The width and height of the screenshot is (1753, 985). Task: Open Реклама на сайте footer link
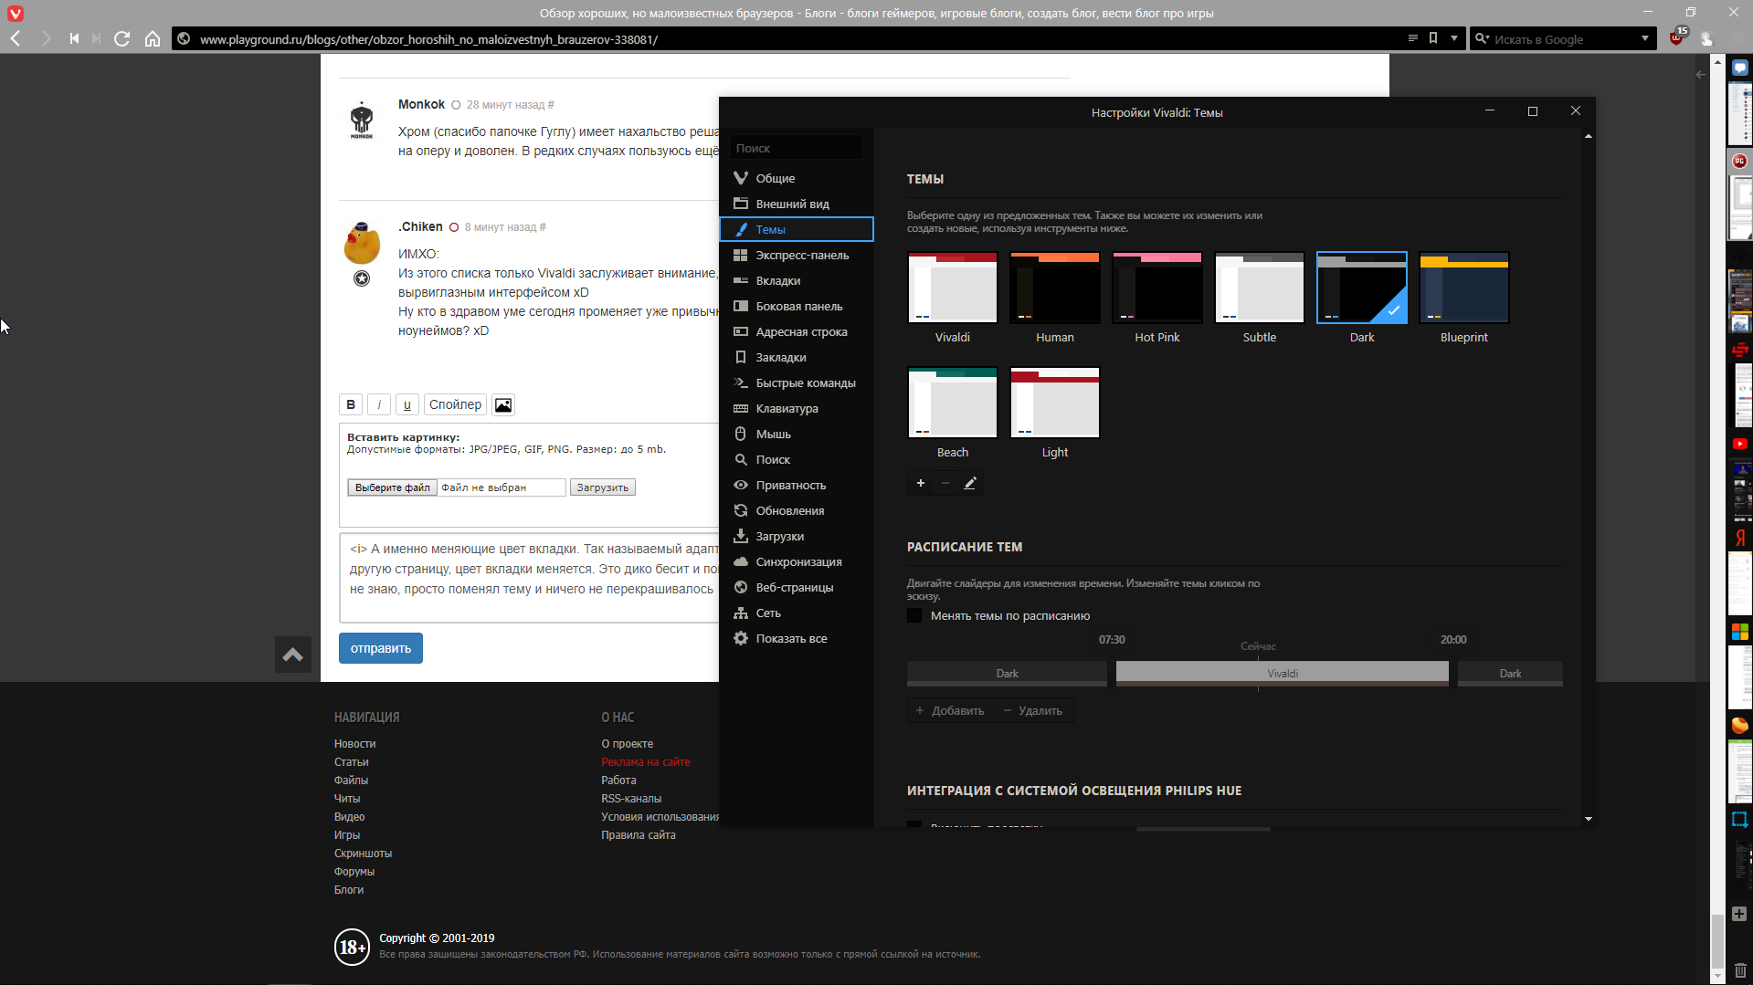click(x=646, y=761)
